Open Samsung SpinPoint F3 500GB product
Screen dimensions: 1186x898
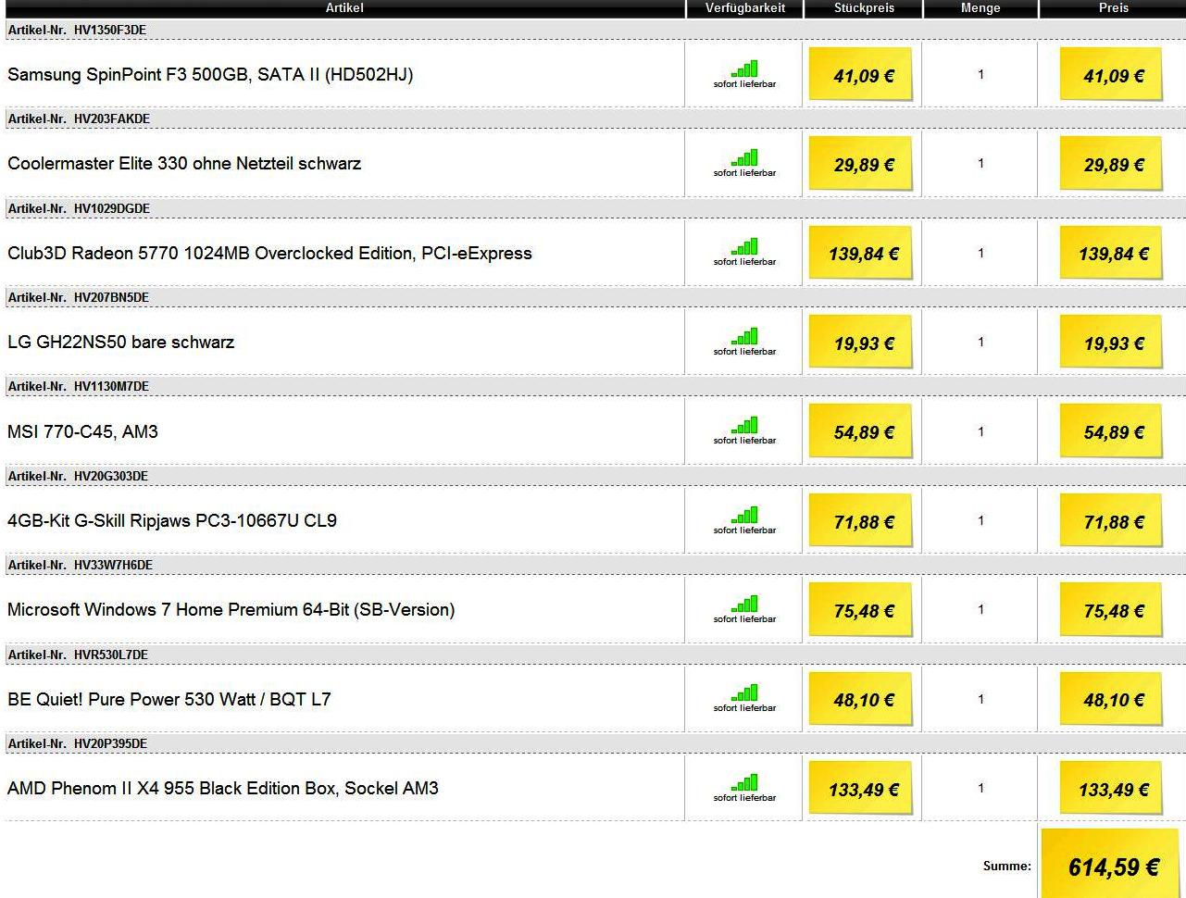pos(210,75)
